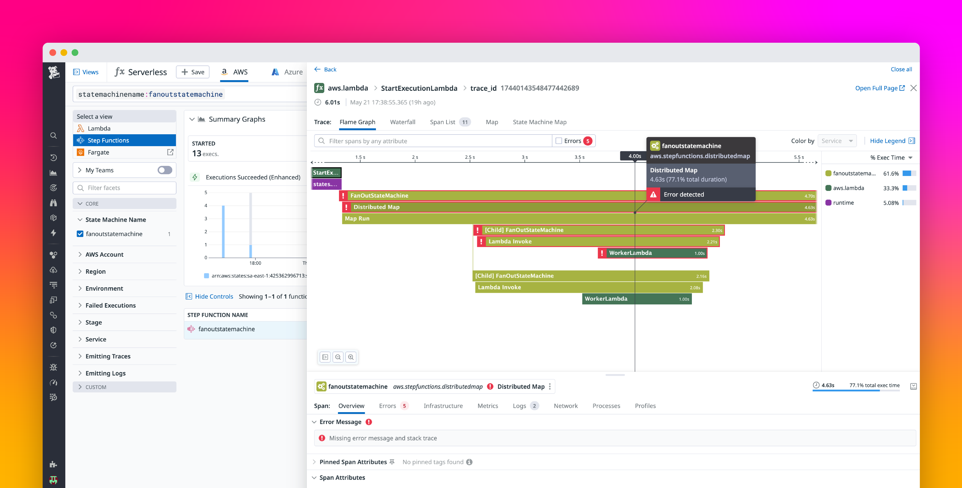Click the binoculars Watchdog icon in sidebar
The height and width of the screenshot is (488, 962).
(53, 203)
